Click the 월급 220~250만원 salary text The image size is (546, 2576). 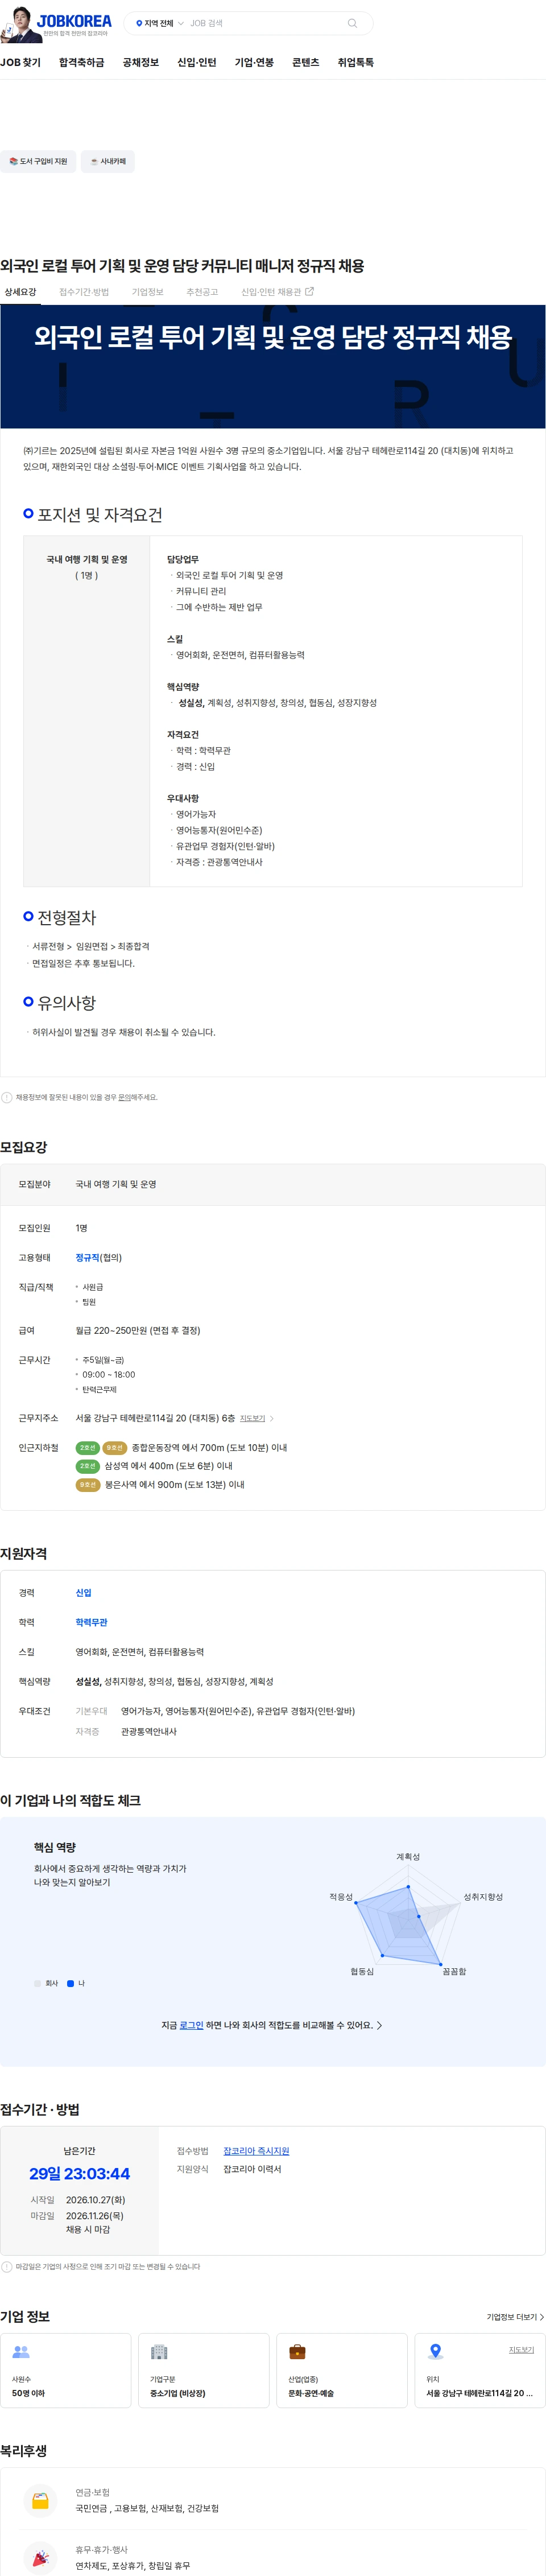tap(138, 1330)
